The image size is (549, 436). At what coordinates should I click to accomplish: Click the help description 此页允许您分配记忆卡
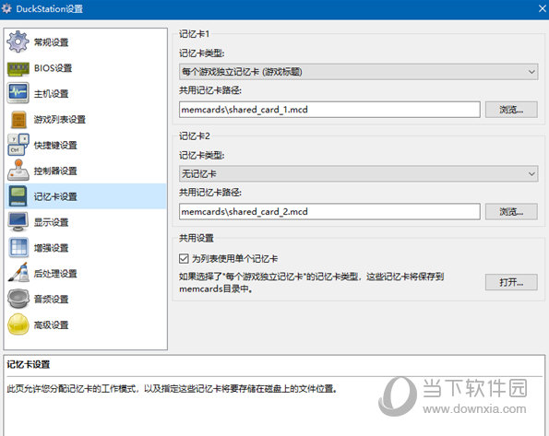[x=172, y=389]
